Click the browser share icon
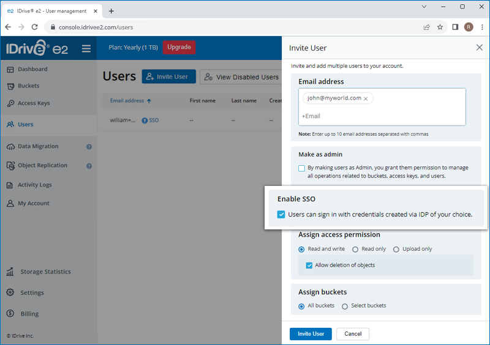 point(426,27)
